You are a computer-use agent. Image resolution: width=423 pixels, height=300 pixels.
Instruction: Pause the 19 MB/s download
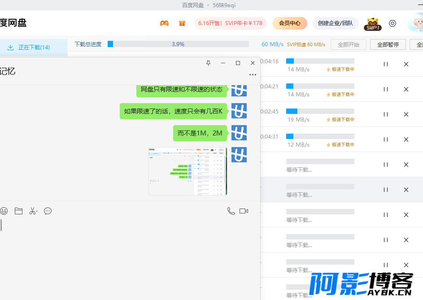(386, 114)
